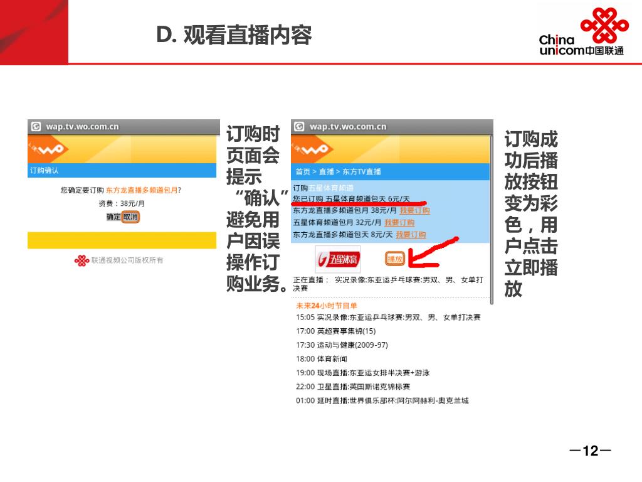Select schedule row 17:30 运动与健康(2009-97)
Screen dimensions: 642x482
click(x=342, y=345)
